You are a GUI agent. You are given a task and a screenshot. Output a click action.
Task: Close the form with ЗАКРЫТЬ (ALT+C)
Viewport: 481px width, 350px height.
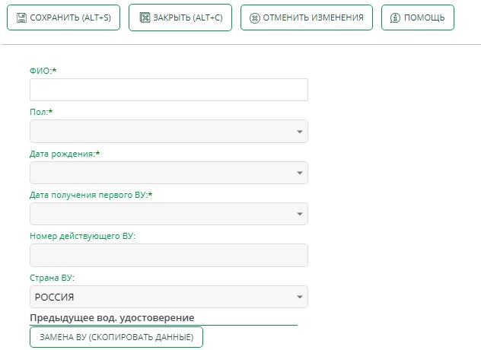point(180,17)
